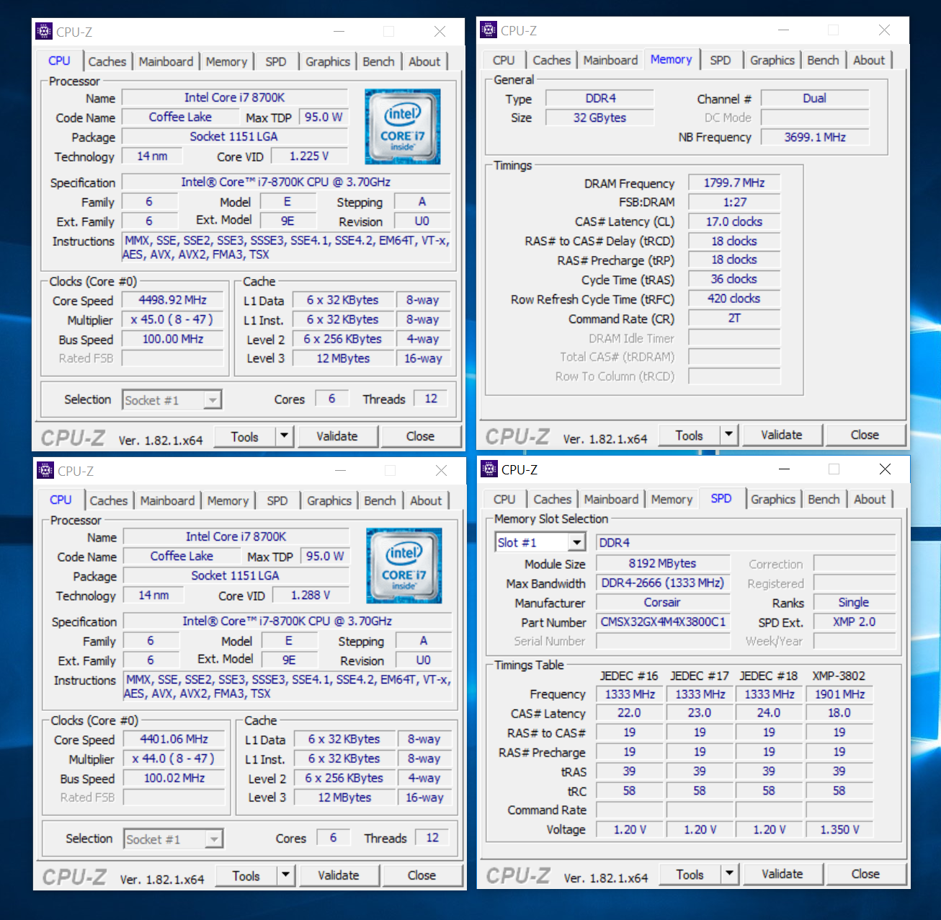The height and width of the screenshot is (920, 941).
Task: Click Close button in the Memory-tab window
Action: [865, 434]
